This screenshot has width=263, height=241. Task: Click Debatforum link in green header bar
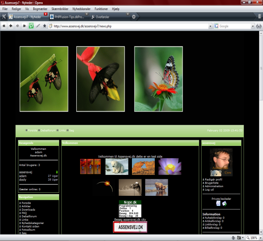[48, 130]
